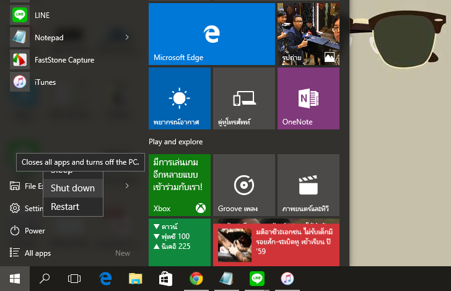The height and width of the screenshot is (291, 451).
Task: Open the Xbox tile
Action: [180, 185]
